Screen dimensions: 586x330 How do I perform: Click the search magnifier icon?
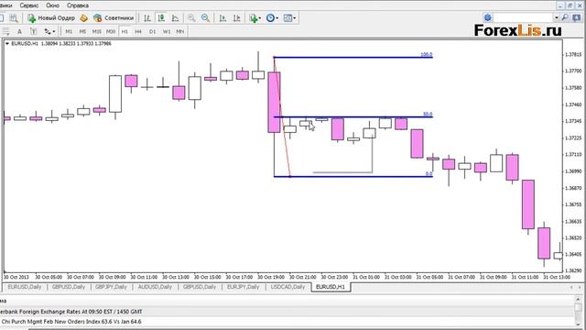565,17
